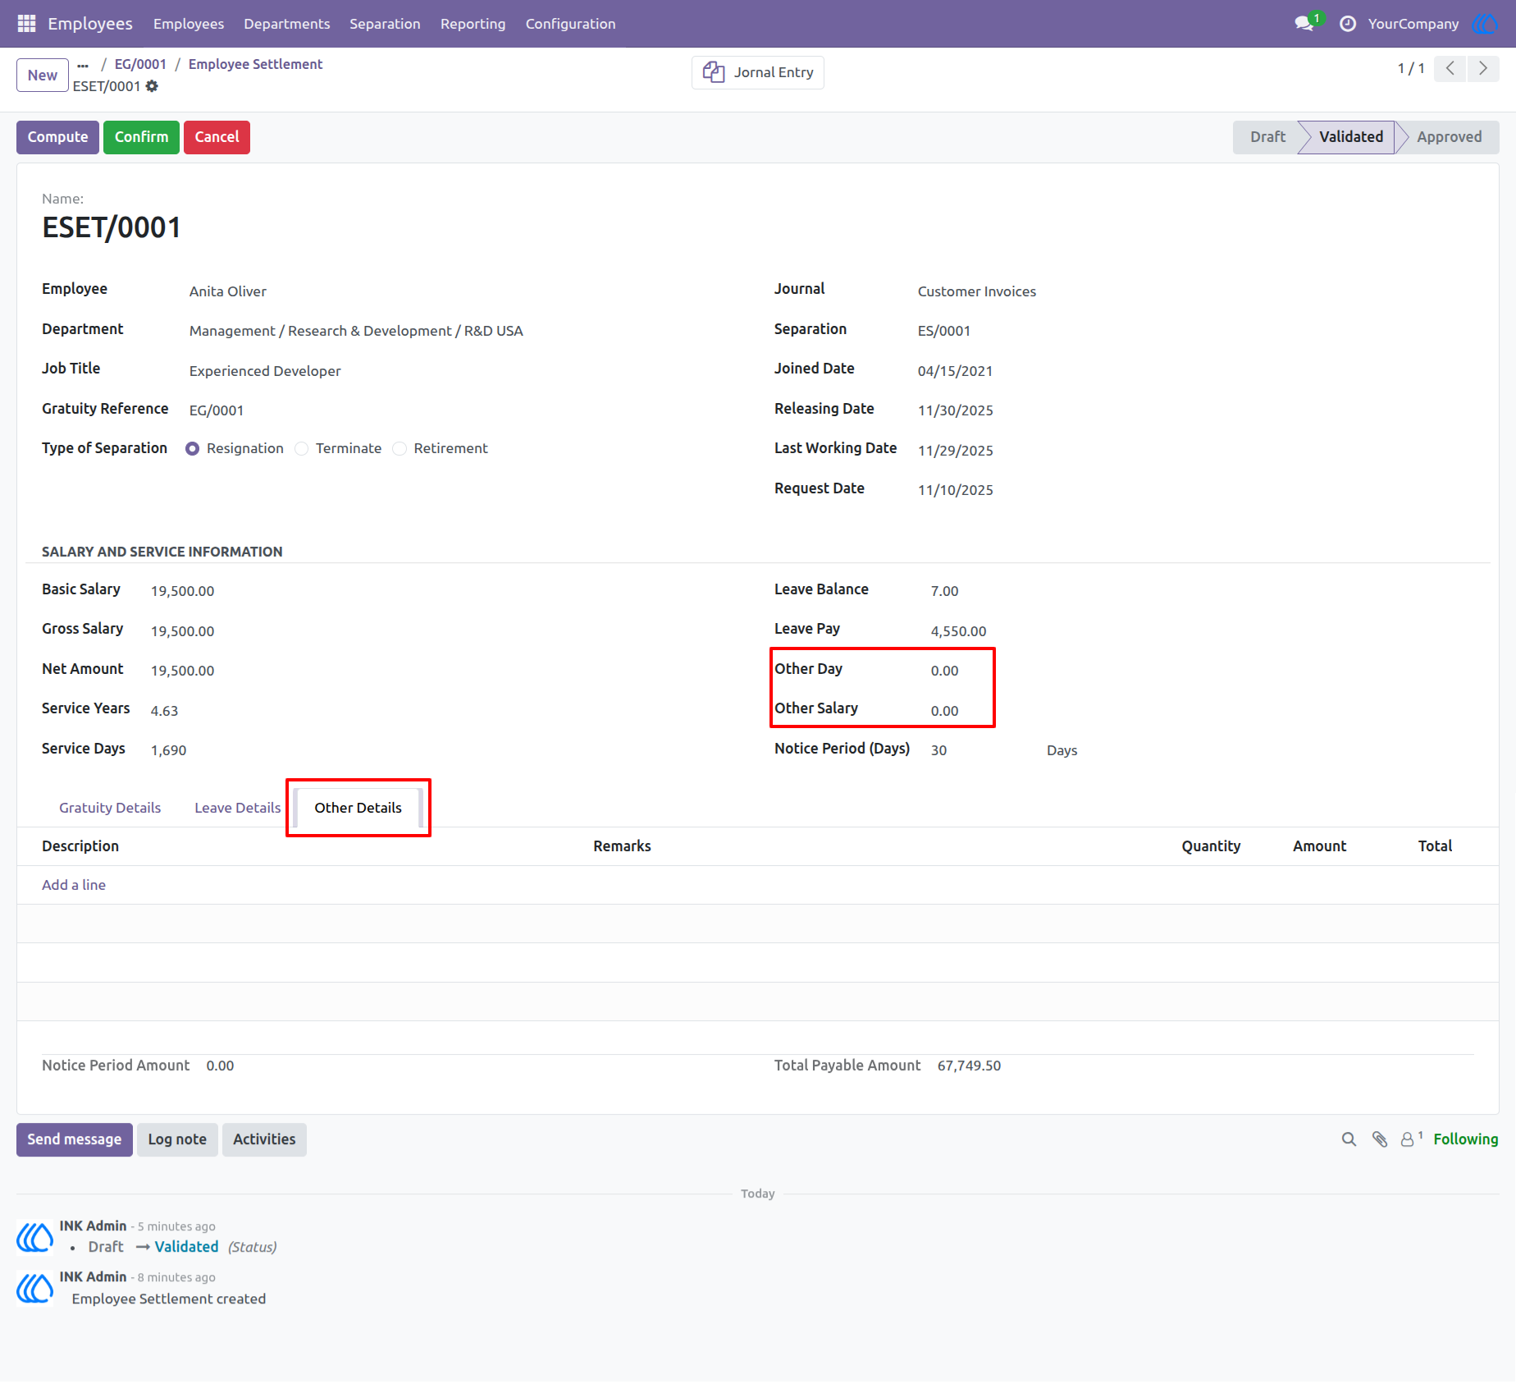Viewport: 1516px width, 1384px height.
Task: Switch to the Leave Details tab
Action: click(238, 808)
